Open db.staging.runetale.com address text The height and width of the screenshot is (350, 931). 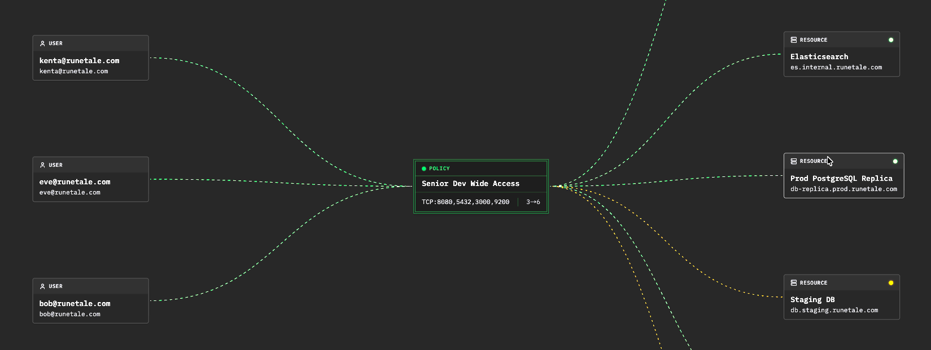(x=834, y=311)
